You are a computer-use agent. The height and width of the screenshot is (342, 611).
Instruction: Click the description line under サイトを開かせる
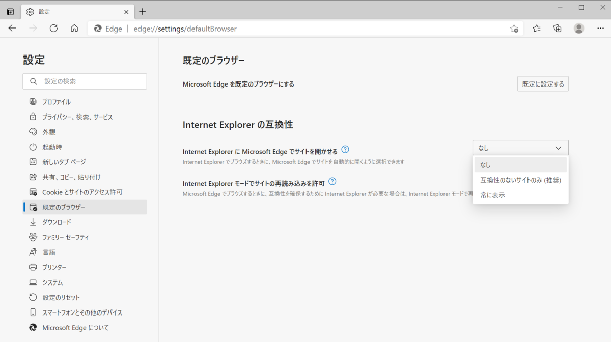[293, 162]
